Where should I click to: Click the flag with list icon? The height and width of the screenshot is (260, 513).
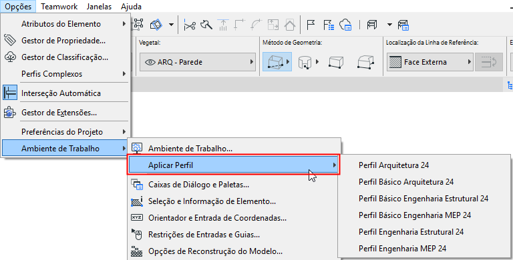tap(328, 25)
